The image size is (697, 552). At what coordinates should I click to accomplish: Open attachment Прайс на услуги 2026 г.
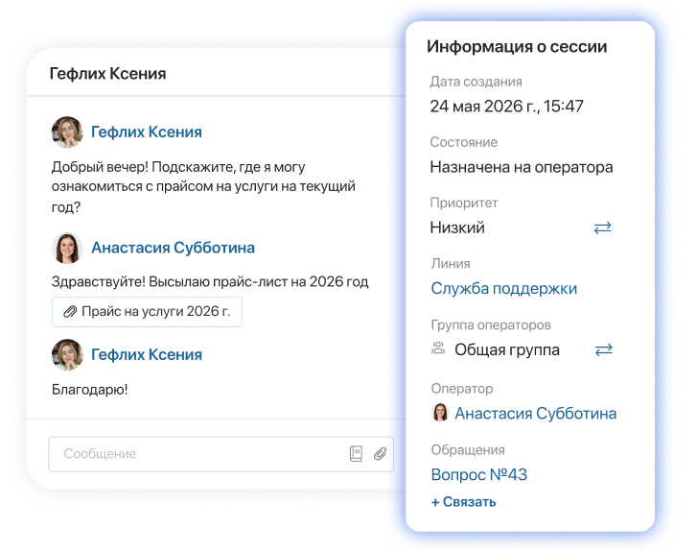point(147,312)
